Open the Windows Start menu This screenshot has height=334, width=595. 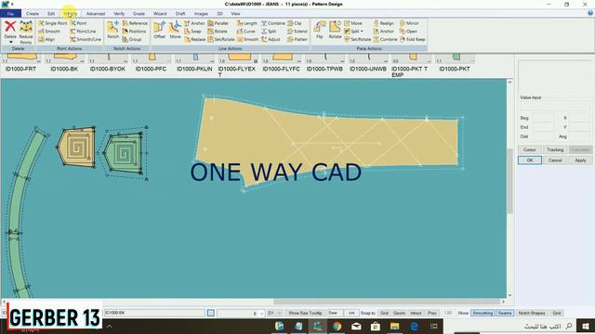pyautogui.click(x=586, y=326)
